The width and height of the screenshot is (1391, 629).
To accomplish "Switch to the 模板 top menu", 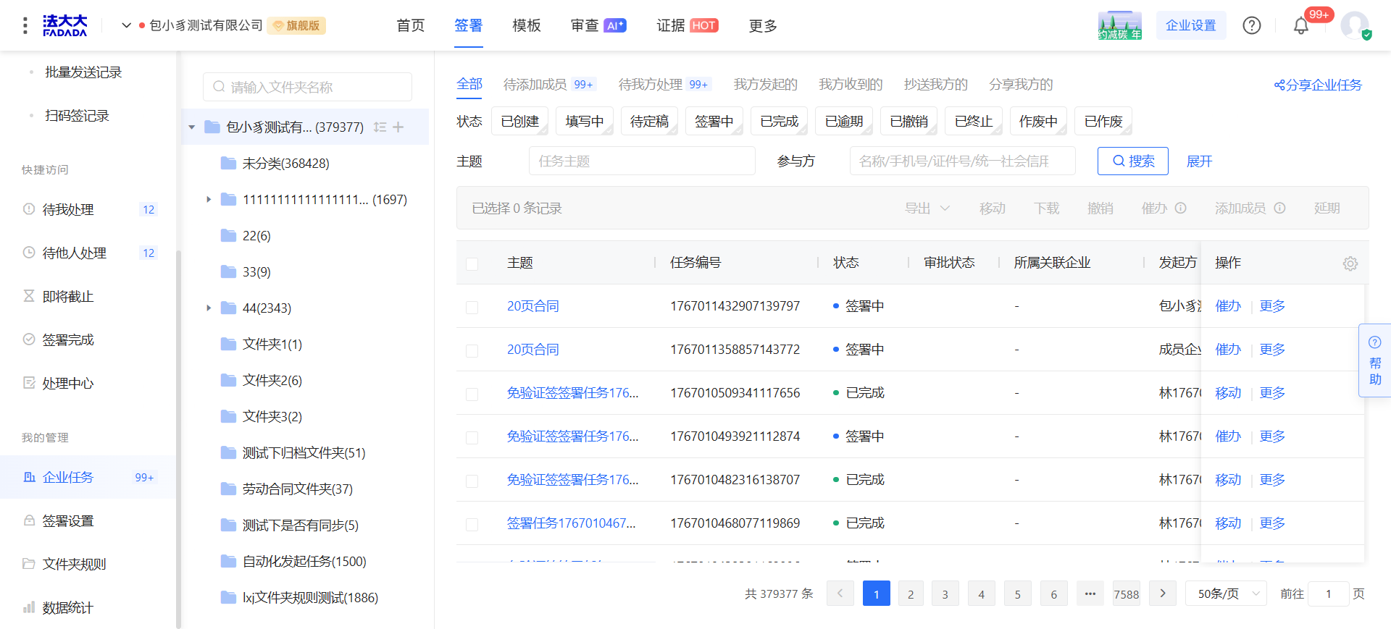I will [526, 25].
